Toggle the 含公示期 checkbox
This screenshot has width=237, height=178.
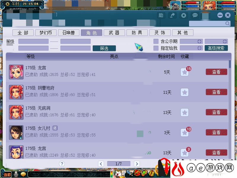coord(156,41)
